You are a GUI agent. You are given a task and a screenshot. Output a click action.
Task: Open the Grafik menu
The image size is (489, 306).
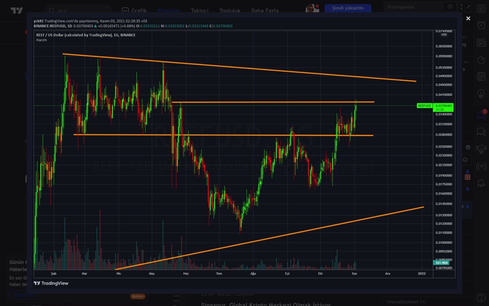134,11
